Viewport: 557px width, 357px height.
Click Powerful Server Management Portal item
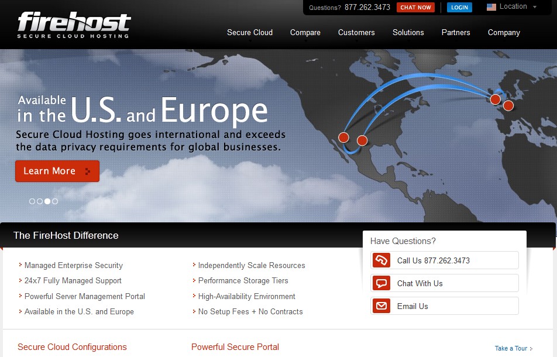(84, 296)
